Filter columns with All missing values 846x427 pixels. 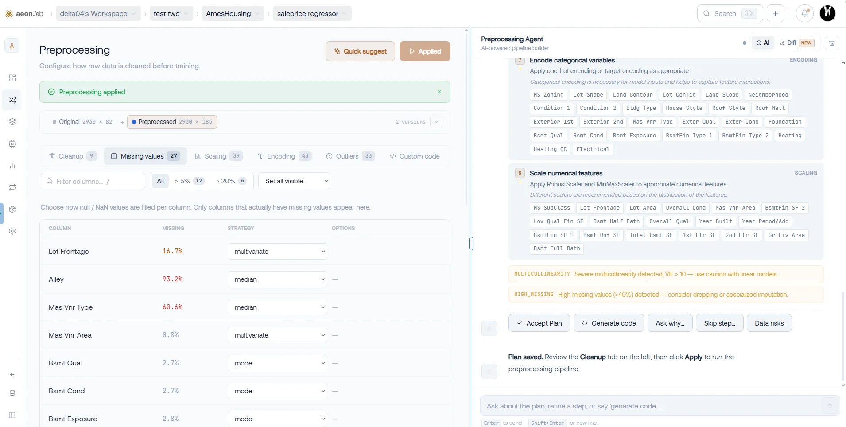[160, 181]
